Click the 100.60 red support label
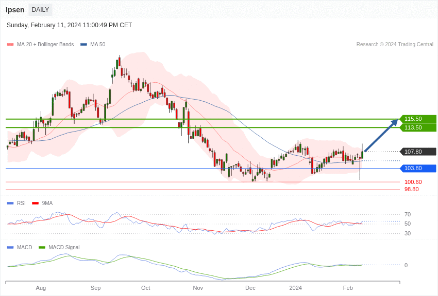The width and height of the screenshot is (438, 296). coord(413,182)
